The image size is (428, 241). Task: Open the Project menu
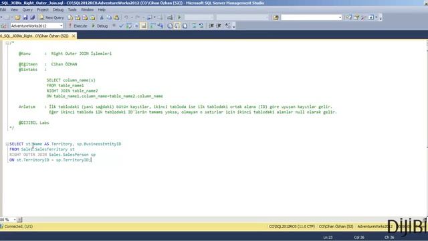[43, 9]
